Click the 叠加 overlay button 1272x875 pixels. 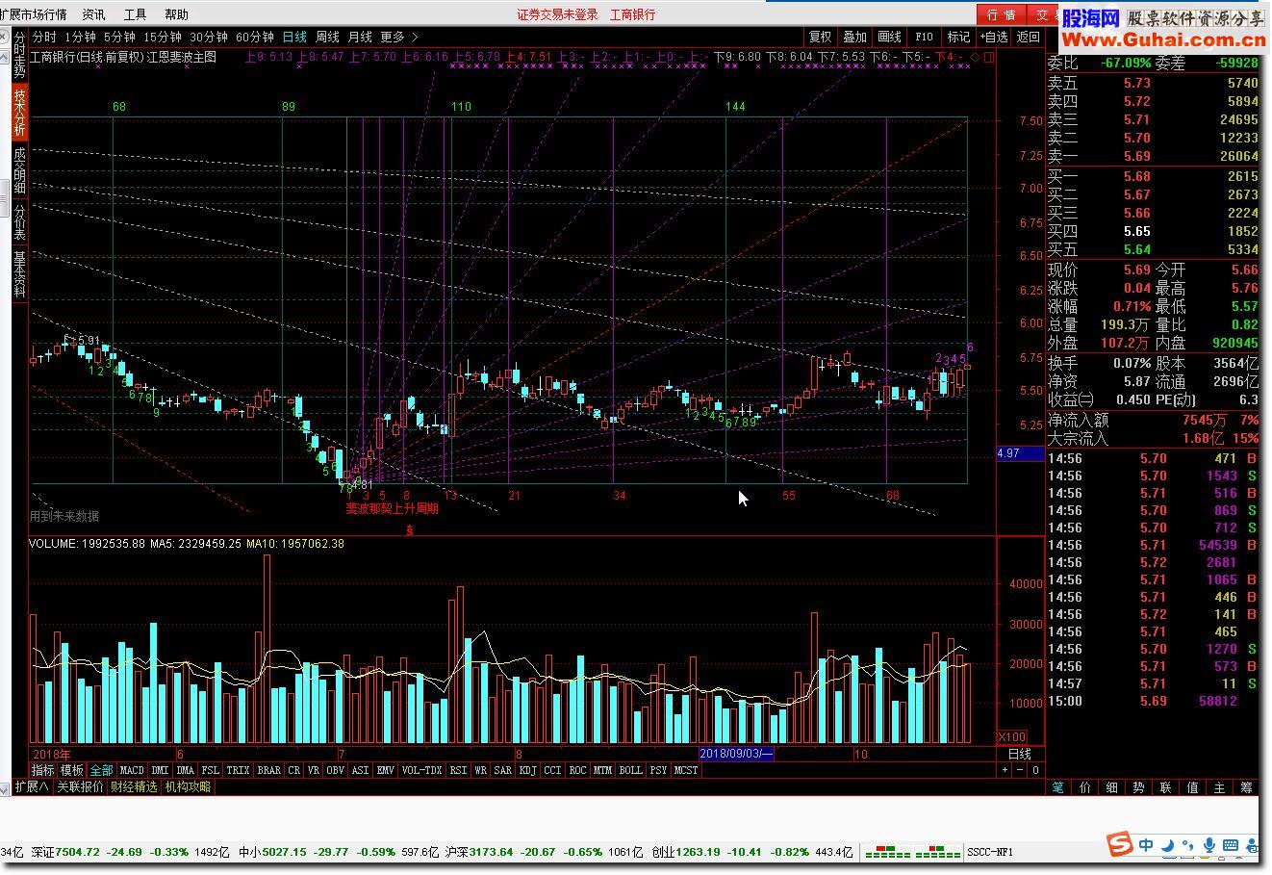(x=854, y=37)
